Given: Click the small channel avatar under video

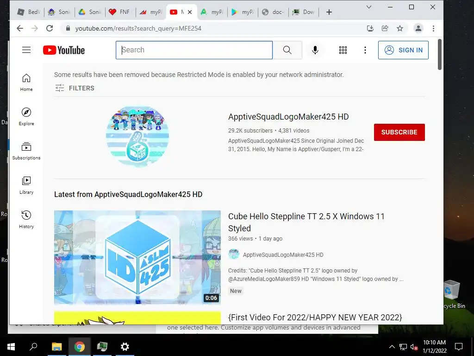Looking at the screenshot, I should (x=234, y=254).
